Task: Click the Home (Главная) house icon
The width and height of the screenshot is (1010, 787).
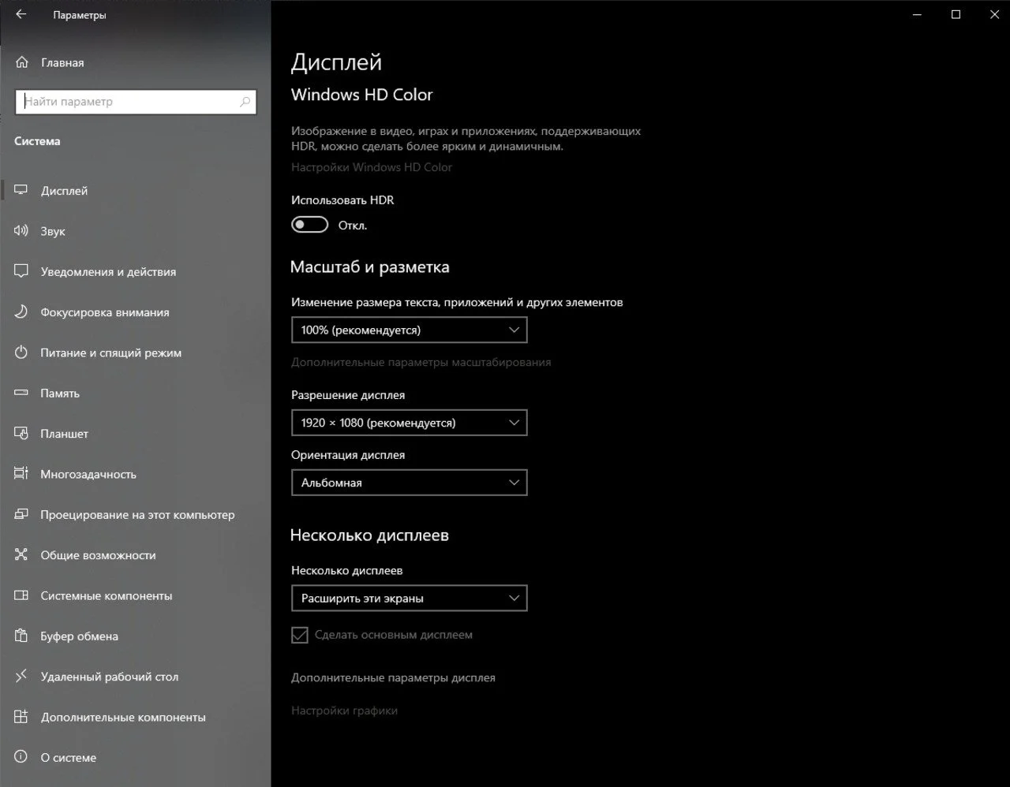Action: (21, 62)
